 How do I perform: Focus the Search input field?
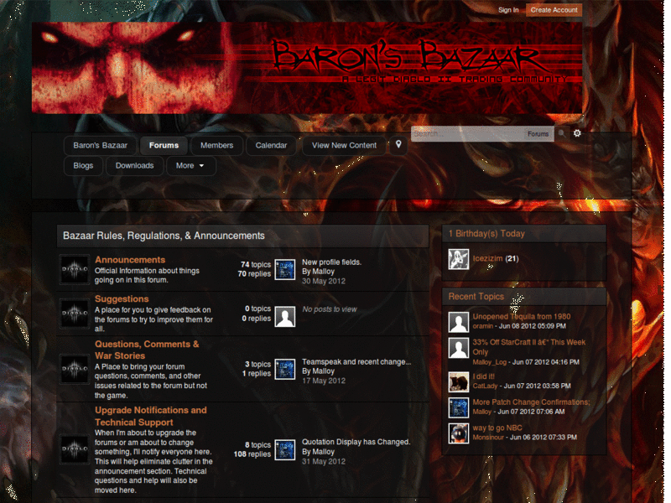pos(467,134)
